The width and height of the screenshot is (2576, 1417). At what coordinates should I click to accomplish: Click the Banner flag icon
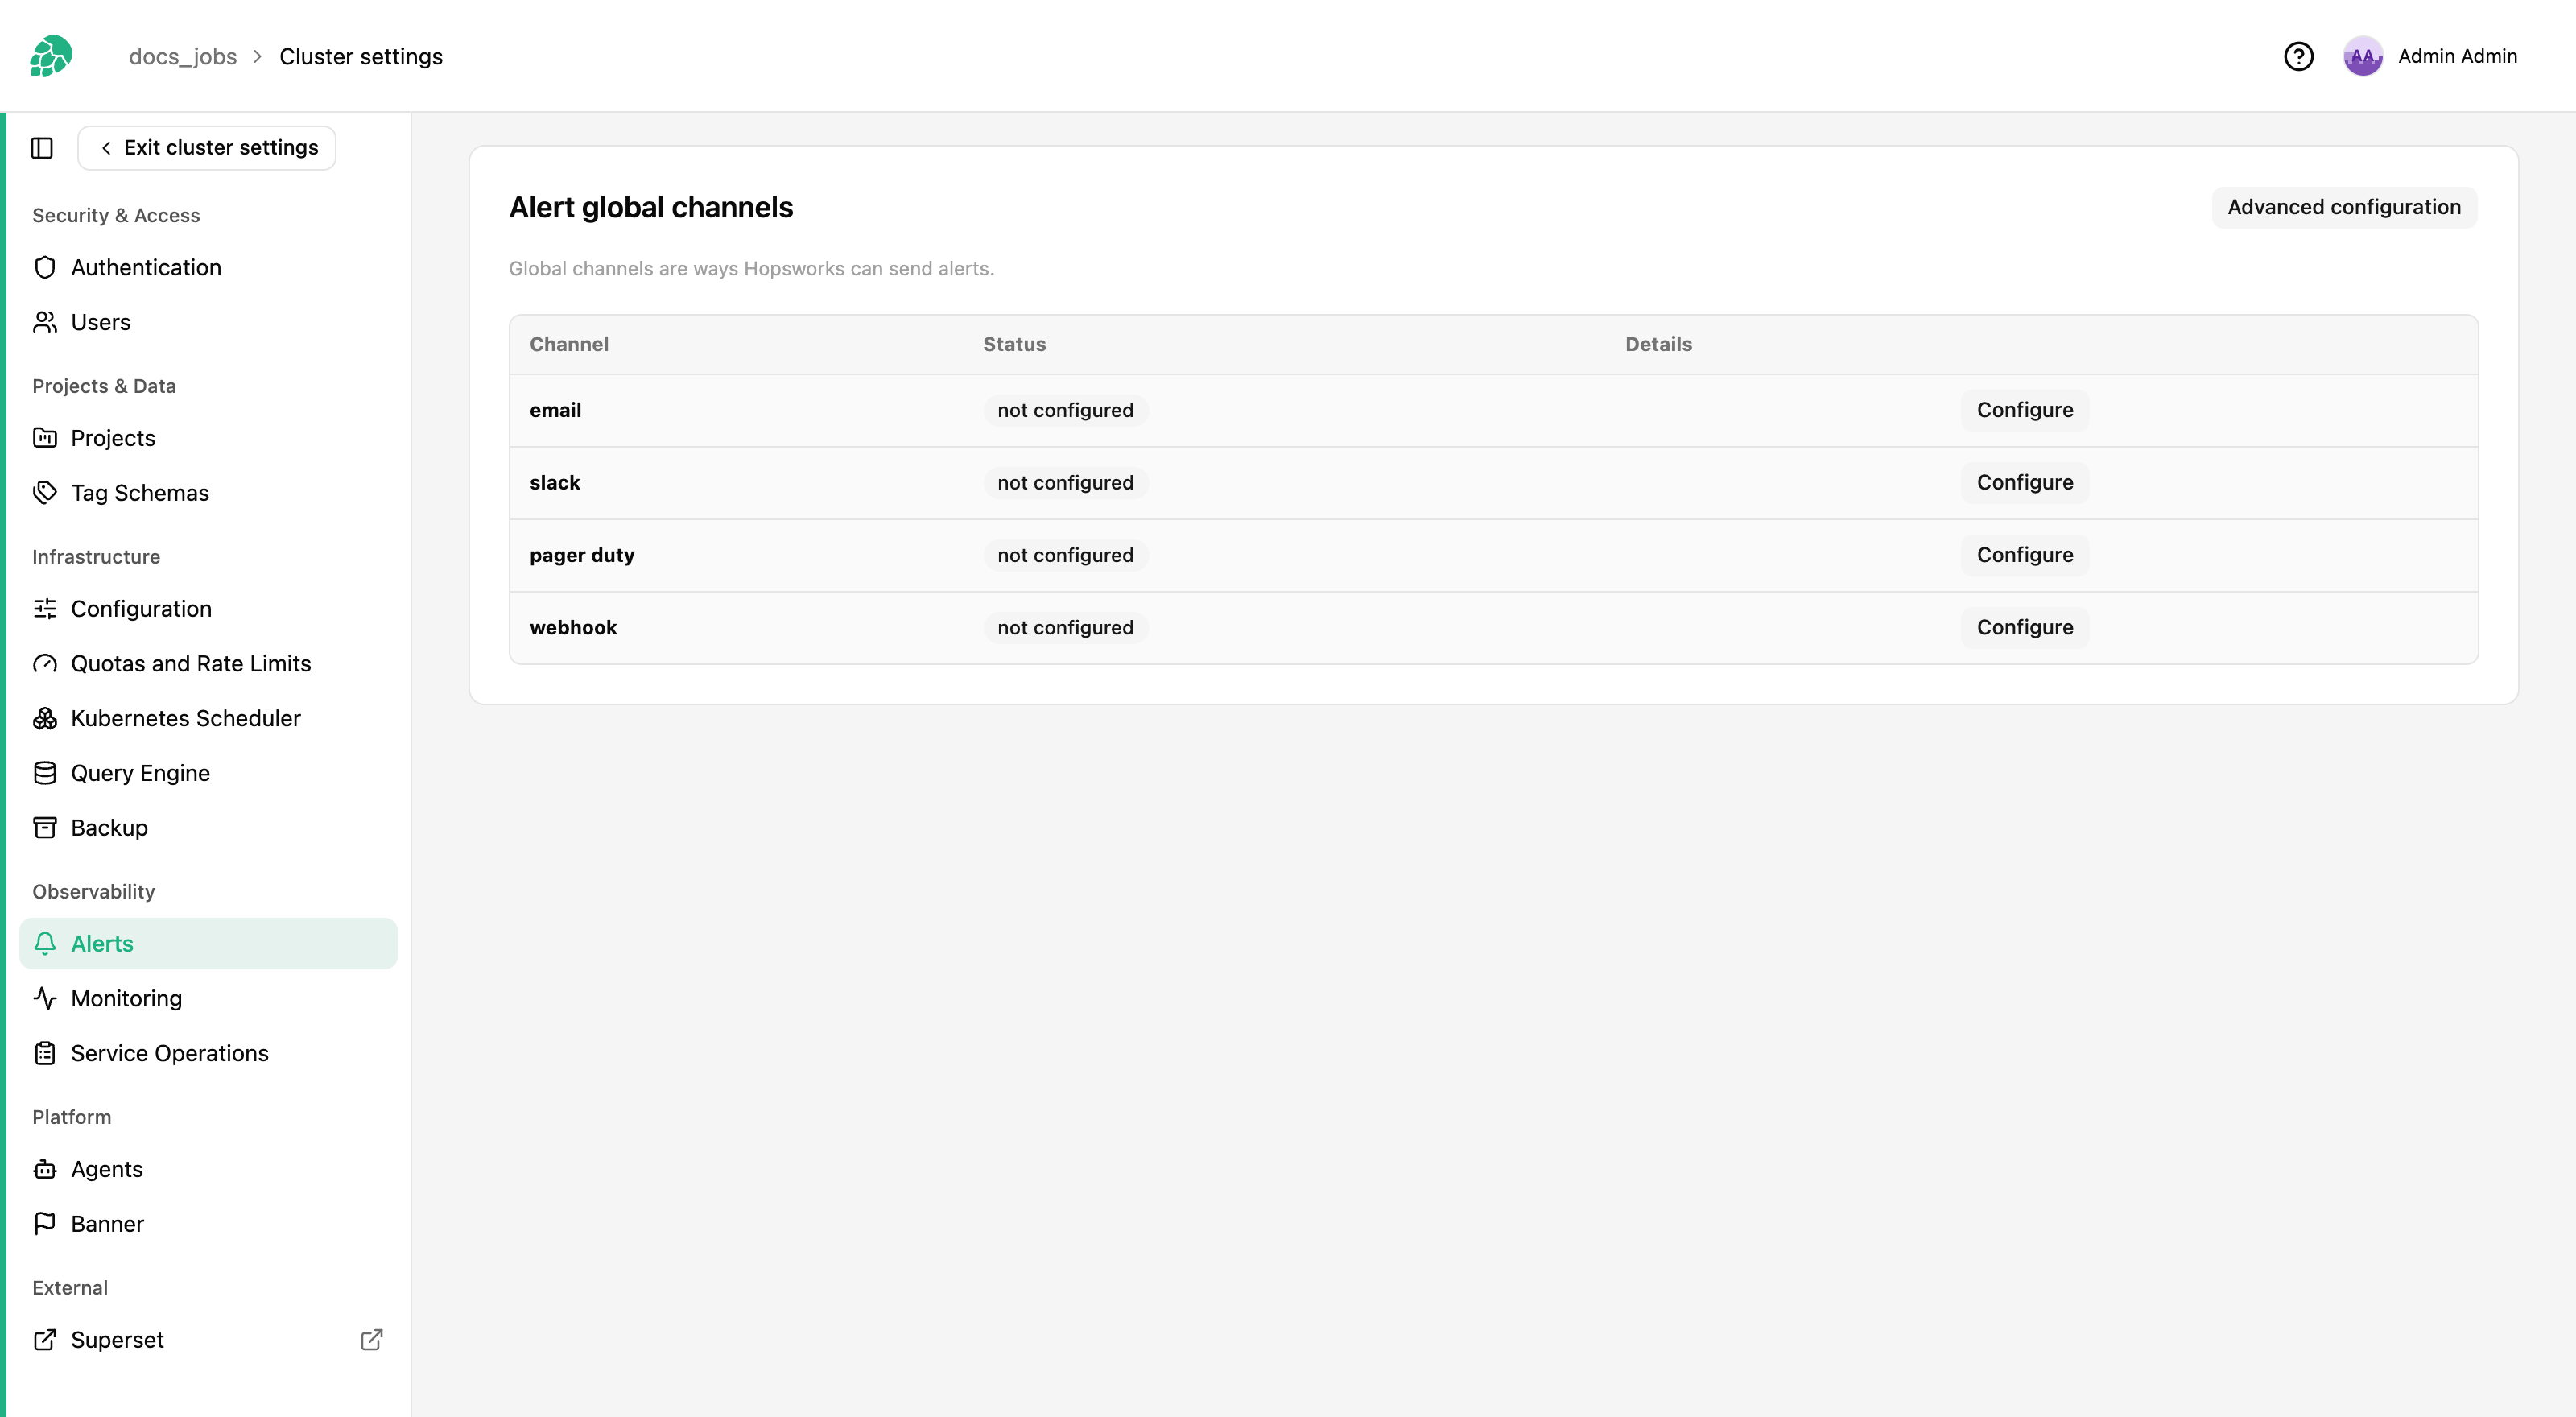45,1224
